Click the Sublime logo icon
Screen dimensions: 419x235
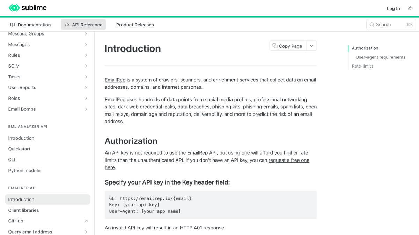coord(14,8)
